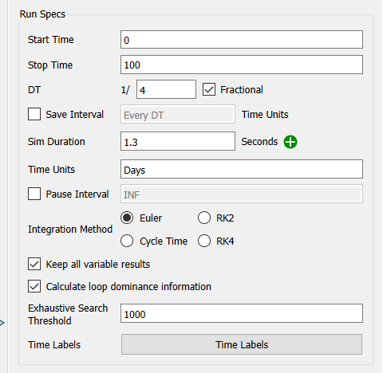383x373 pixels.
Task: Select the RK4 integration method
Action: click(204, 241)
